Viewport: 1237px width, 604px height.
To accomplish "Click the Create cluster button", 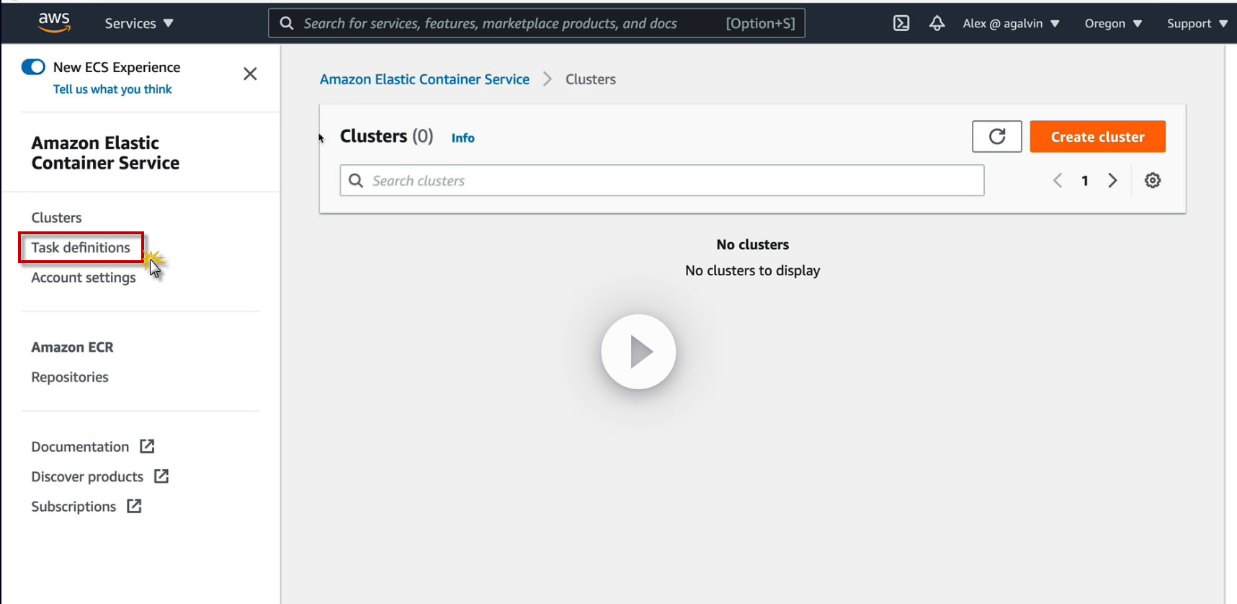I will coord(1097,137).
